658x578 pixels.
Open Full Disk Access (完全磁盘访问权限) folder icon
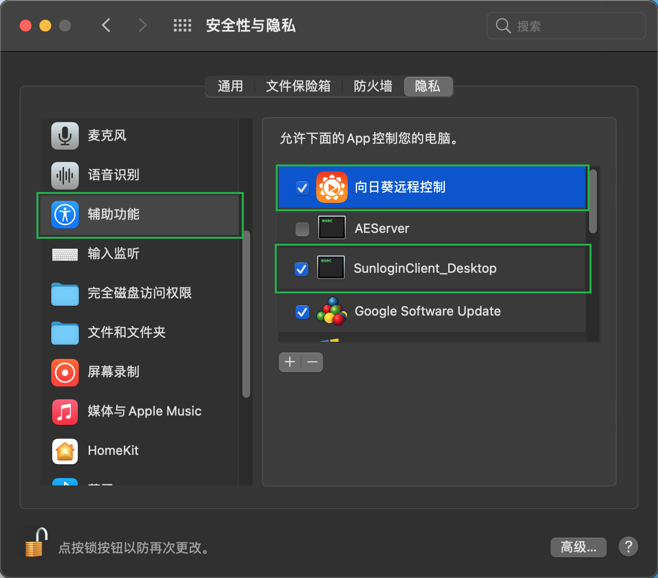(65, 294)
